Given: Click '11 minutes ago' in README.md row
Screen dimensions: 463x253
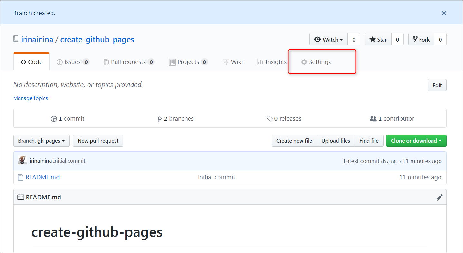Looking at the screenshot, I should click(x=420, y=177).
